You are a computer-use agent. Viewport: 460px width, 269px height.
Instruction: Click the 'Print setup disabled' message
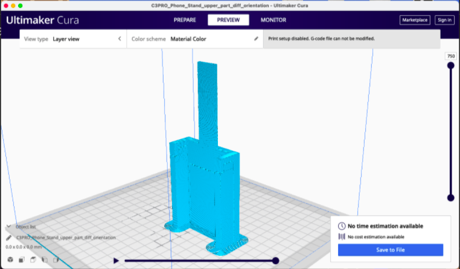(x=321, y=39)
